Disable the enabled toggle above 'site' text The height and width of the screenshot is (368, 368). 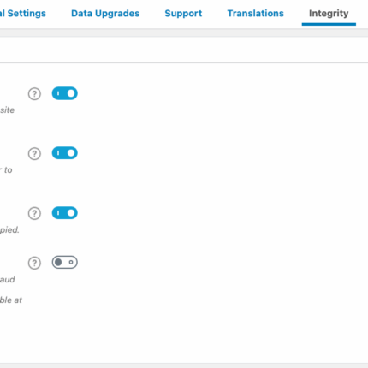point(65,93)
